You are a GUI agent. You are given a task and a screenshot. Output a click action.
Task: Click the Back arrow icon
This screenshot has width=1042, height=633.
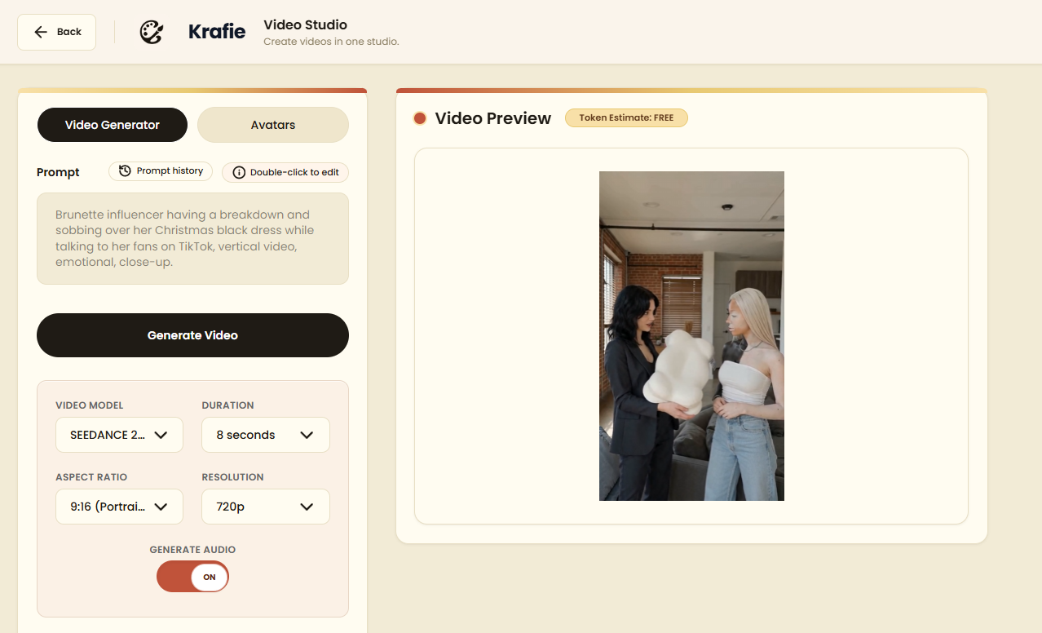coord(41,32)
